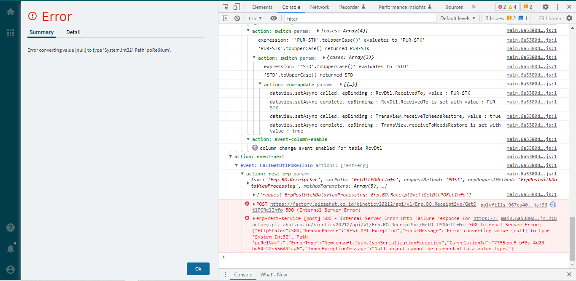Viewport: 576px width, 281px height.
Task: Open the main.6a5380d js:218 source link
Action: coord(529,218)
